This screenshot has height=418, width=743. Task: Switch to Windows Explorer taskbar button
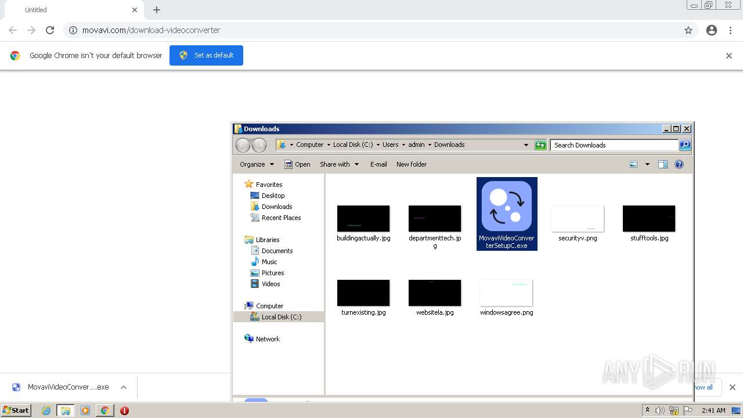65,410
